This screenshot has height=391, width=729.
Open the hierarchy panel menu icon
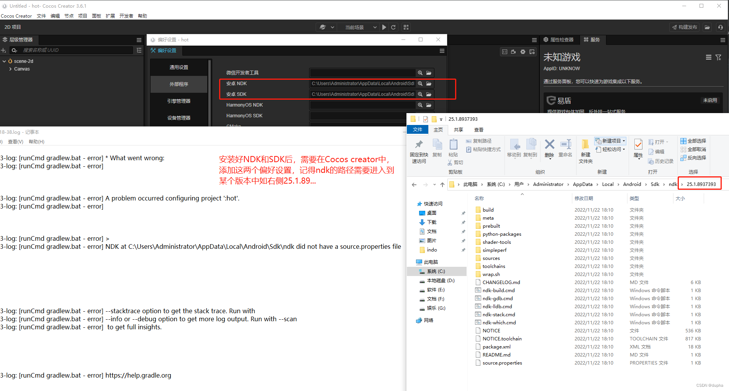[139, 40]
